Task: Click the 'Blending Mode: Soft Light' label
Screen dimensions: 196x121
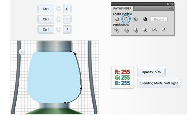Action: pyautogui.click(x=159, y=83)
